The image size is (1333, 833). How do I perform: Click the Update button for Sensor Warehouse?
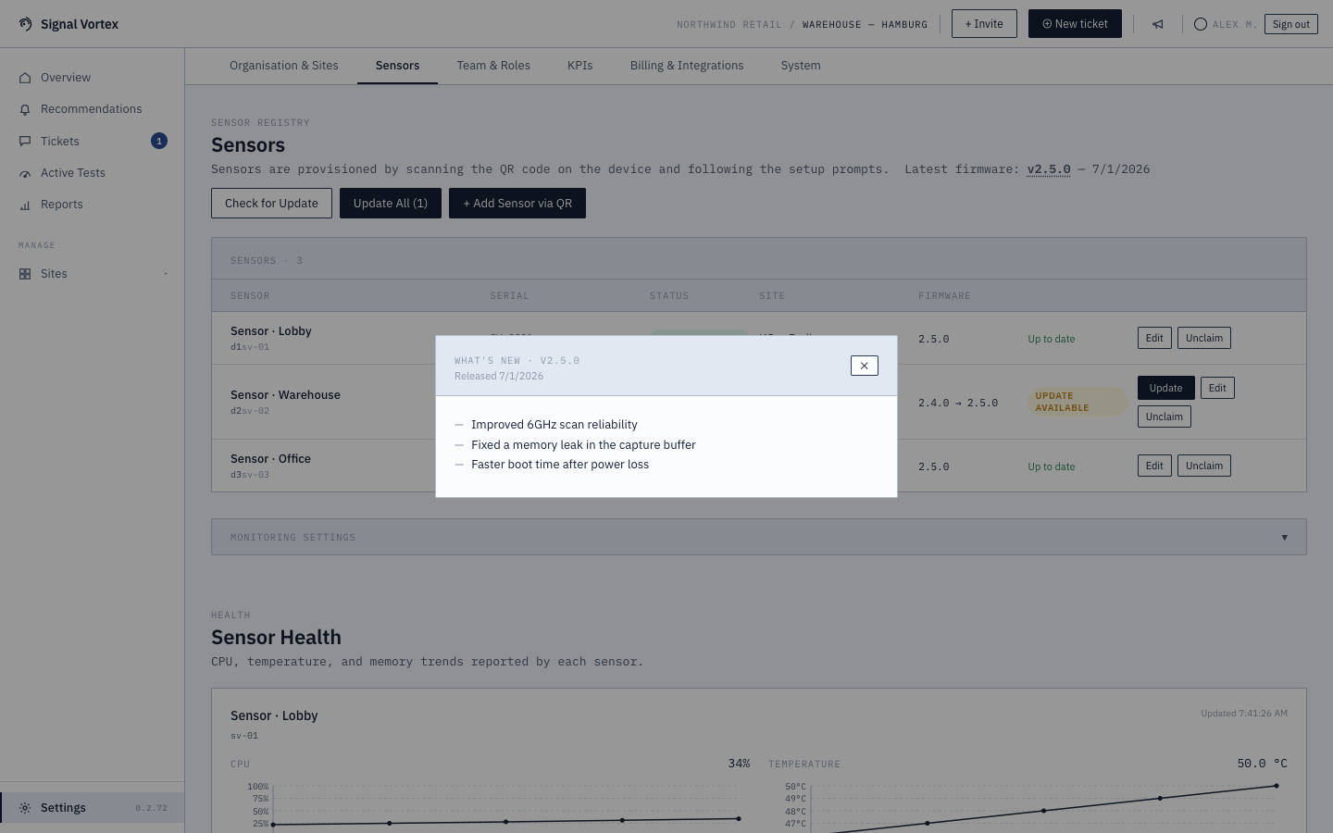click(1165, 388)
